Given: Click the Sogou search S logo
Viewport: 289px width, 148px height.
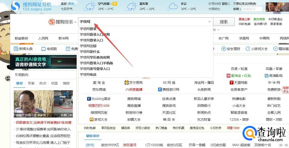Looking at the screenshot, I should (x=52, y=22).
